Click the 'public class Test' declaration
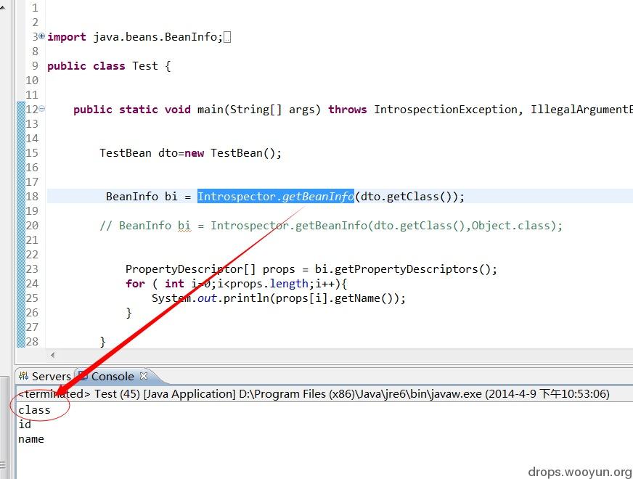This screenshot has width=633, height=479. click(109, 66)
